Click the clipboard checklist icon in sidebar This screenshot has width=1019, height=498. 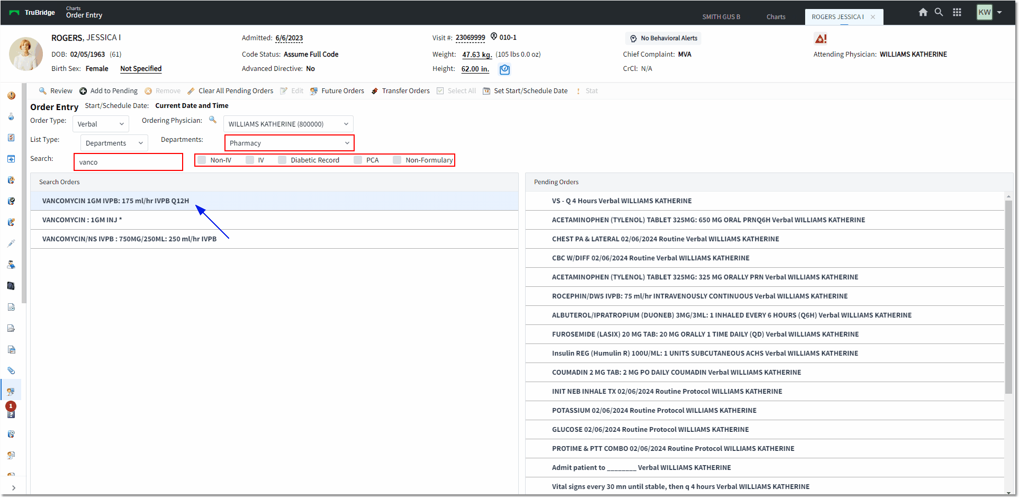[x=11, y=138]
